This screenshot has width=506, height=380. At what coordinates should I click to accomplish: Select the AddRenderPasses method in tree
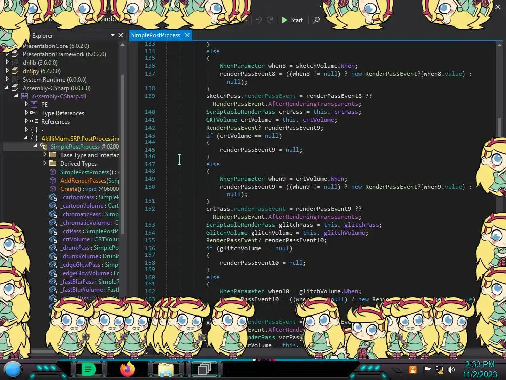89,180
